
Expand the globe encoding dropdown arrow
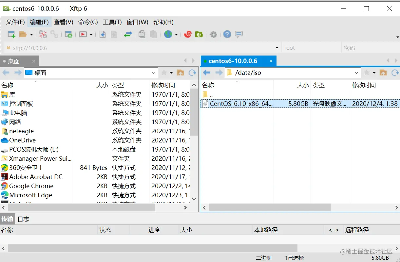pos(176,34)
